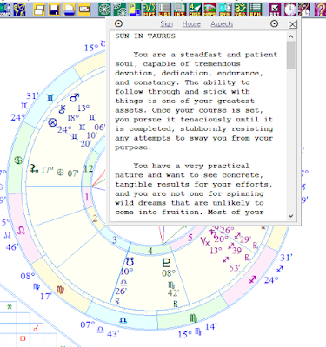Click the red square symbol in aspect grid
Viewport: 326px width, 347px height.
23,338
